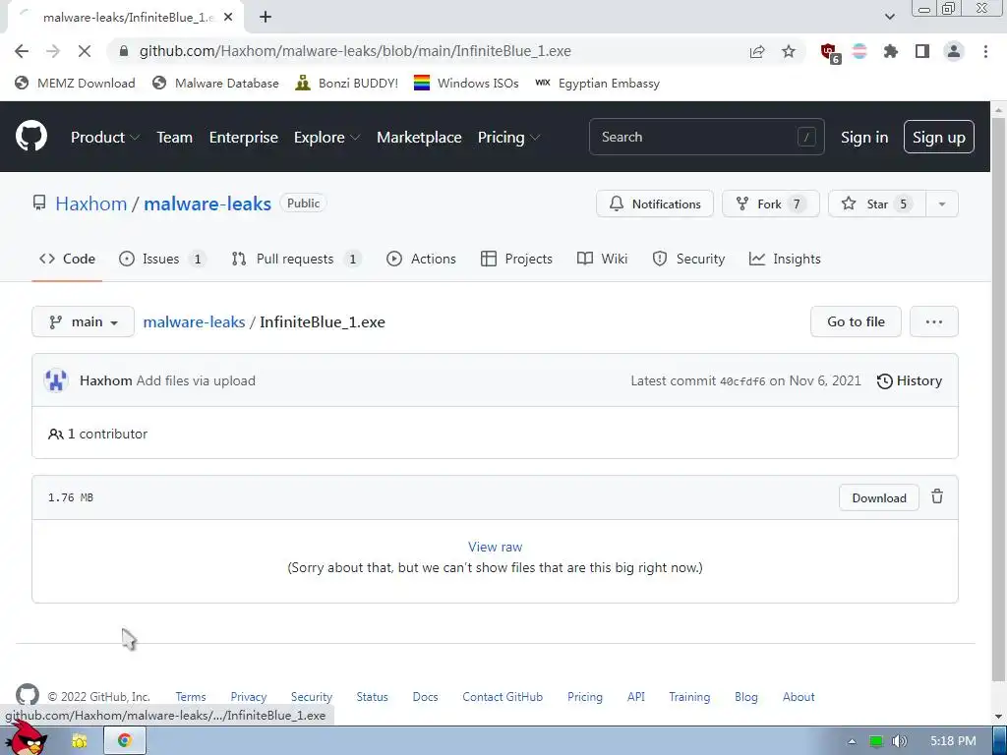Open the three-dot file actions menu
This screenshot has width=1007, height=755.
(934, 321)
